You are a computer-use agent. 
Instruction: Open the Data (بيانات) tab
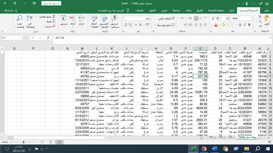click(x=188, y=10)
